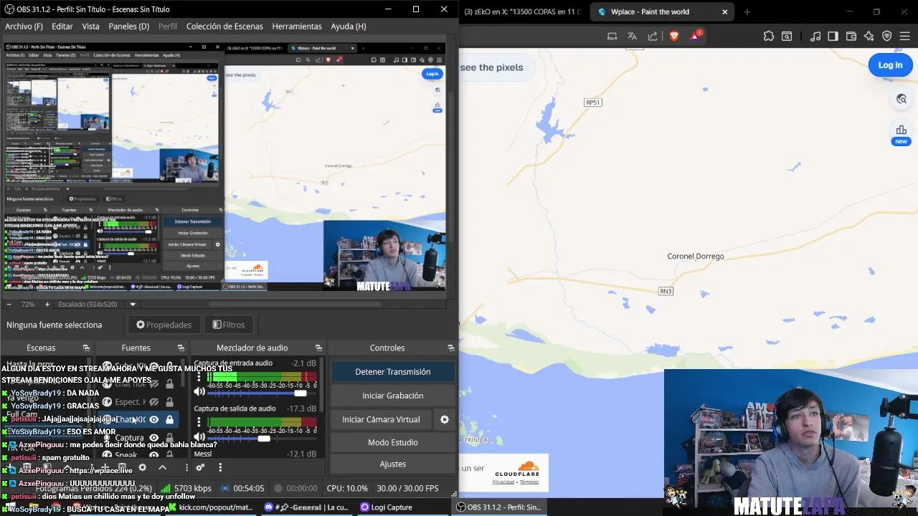Viewport: 918px width, 516px height.
Task: Open Brave Wallet icon
Action: point(851,36)
